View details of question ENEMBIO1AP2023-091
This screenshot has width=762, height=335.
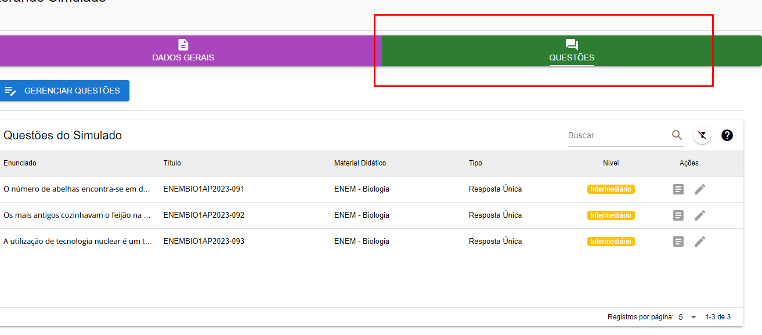(x=678, y=189)
